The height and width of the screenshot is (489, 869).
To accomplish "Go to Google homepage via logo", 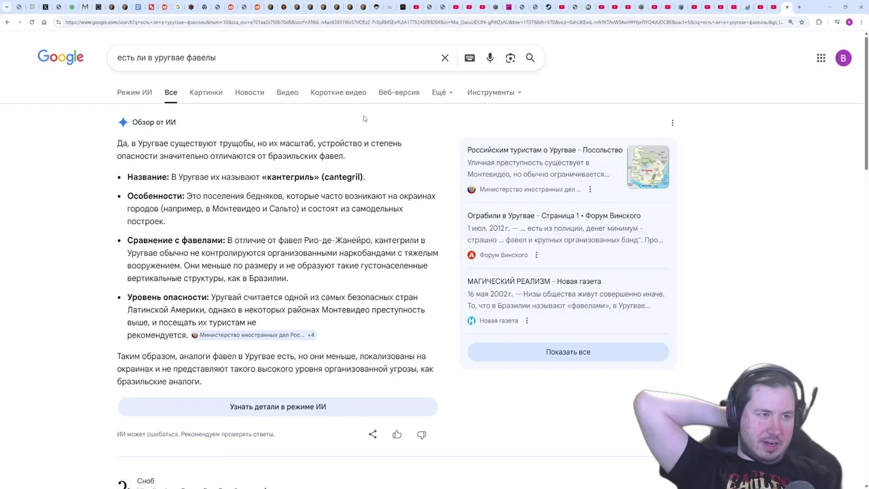I will pyautogui.click(x=60, y=57).
